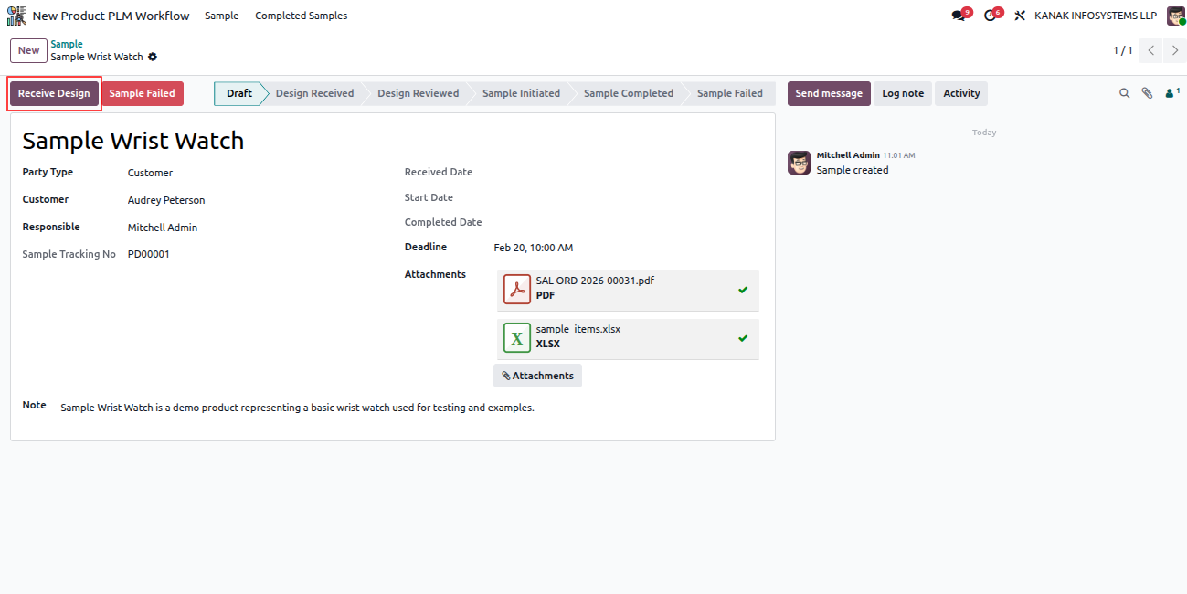The width and height of the screenshot is (1187, 594).
Task: Click New Product PLM Workflow title
Action: pos(111,16)
